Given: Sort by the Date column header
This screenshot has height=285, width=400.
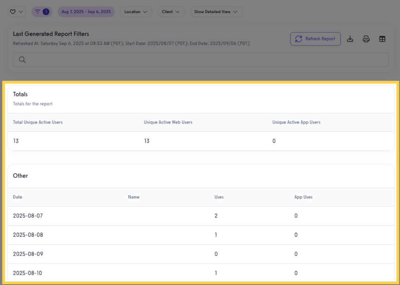Looking at the screenshot, I should (17, 197).
